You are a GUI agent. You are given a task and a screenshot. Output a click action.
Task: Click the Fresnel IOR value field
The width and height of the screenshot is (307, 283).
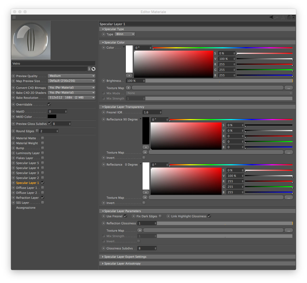152,113
